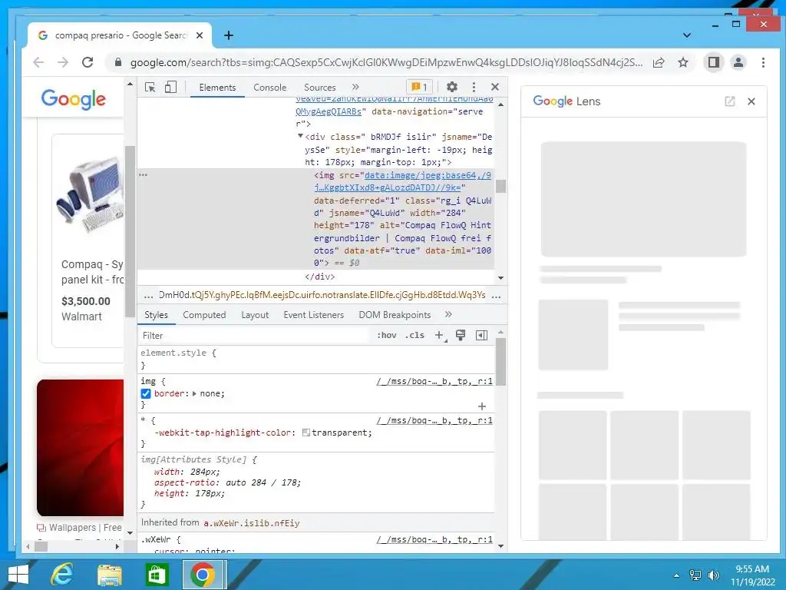Close the compaq presario tab
This screenshot has height=590, width=786.
200,35
